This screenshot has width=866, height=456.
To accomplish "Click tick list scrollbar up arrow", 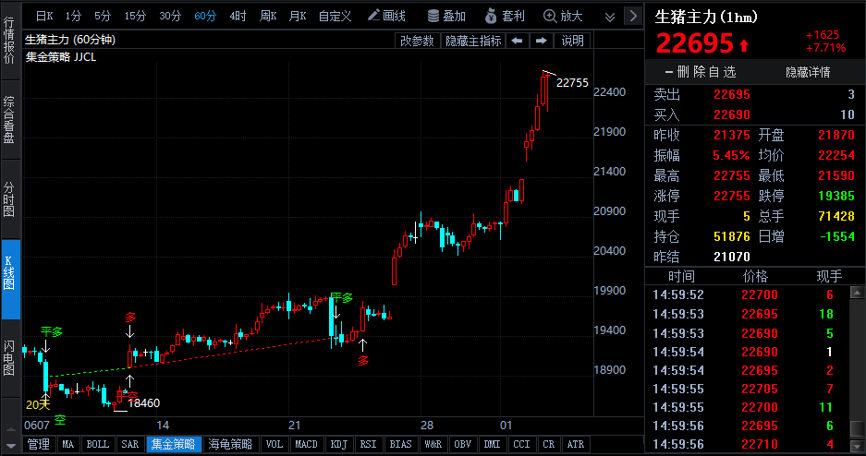I will point(857,293).
